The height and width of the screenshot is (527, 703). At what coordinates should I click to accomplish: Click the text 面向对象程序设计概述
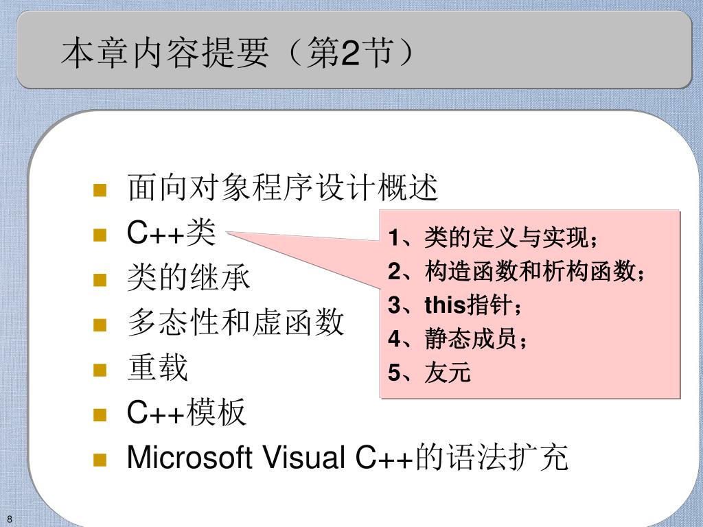tap(282, 187)
